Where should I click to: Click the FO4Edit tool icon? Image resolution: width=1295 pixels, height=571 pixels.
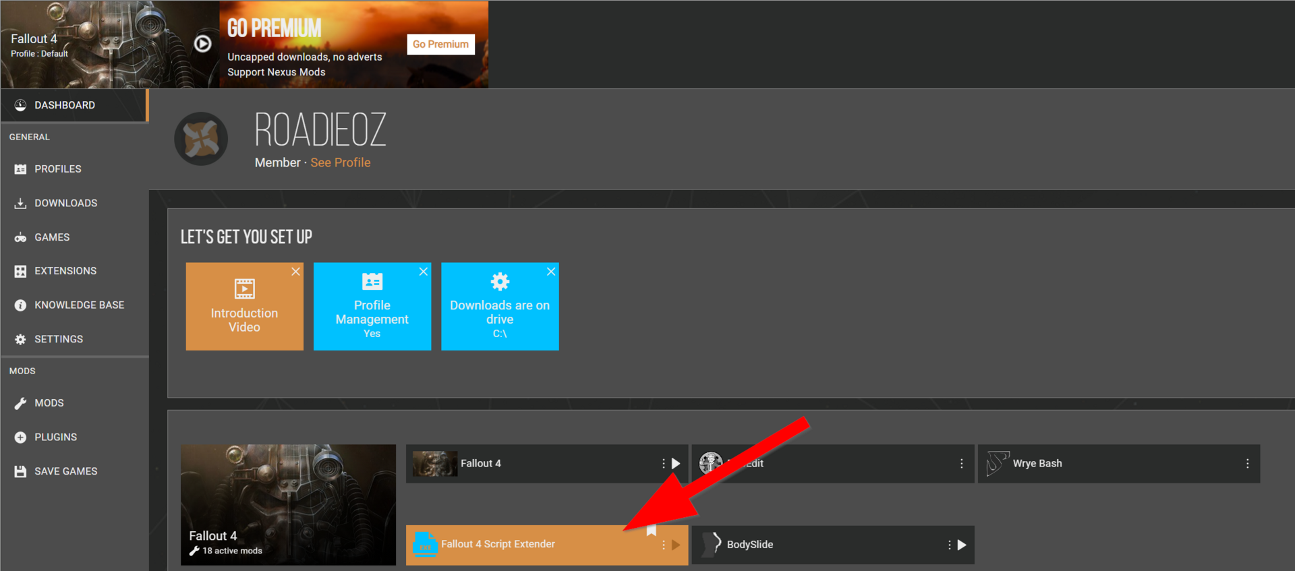click(x=711, y=463)
